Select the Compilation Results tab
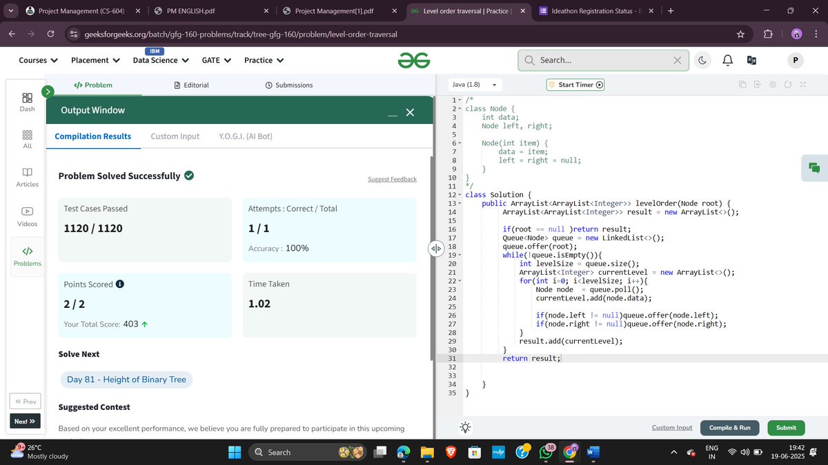828x465 pixels. 93,136
